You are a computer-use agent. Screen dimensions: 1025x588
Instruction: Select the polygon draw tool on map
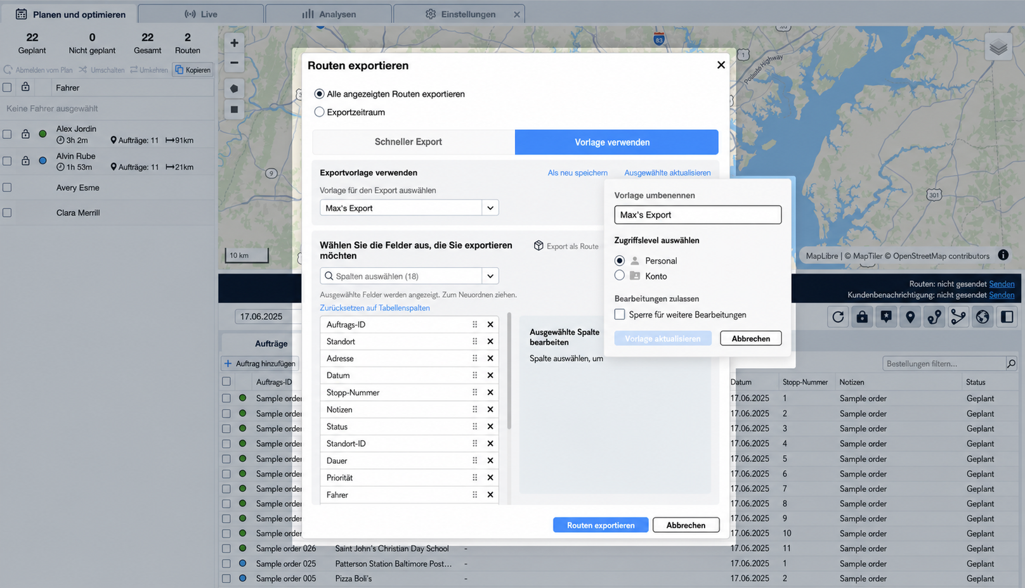pos(234,89)
